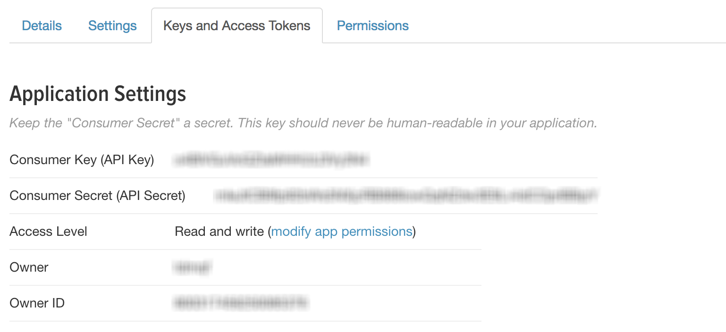
Task: Click the Read and write access text
Action: pos(219,232)
